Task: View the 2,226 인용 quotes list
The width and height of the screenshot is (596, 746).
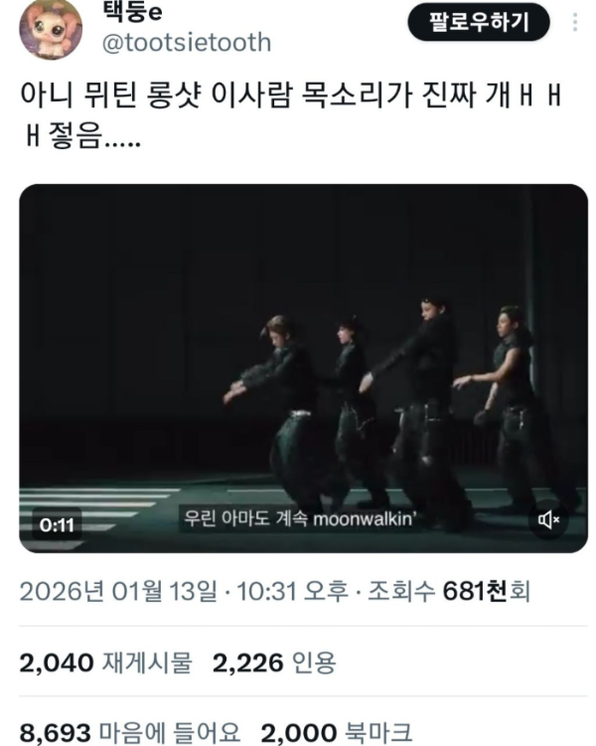Action: pos(274,662)
